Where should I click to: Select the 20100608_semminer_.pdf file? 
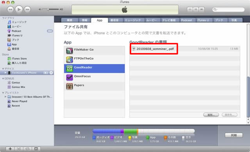pos(185,49)
